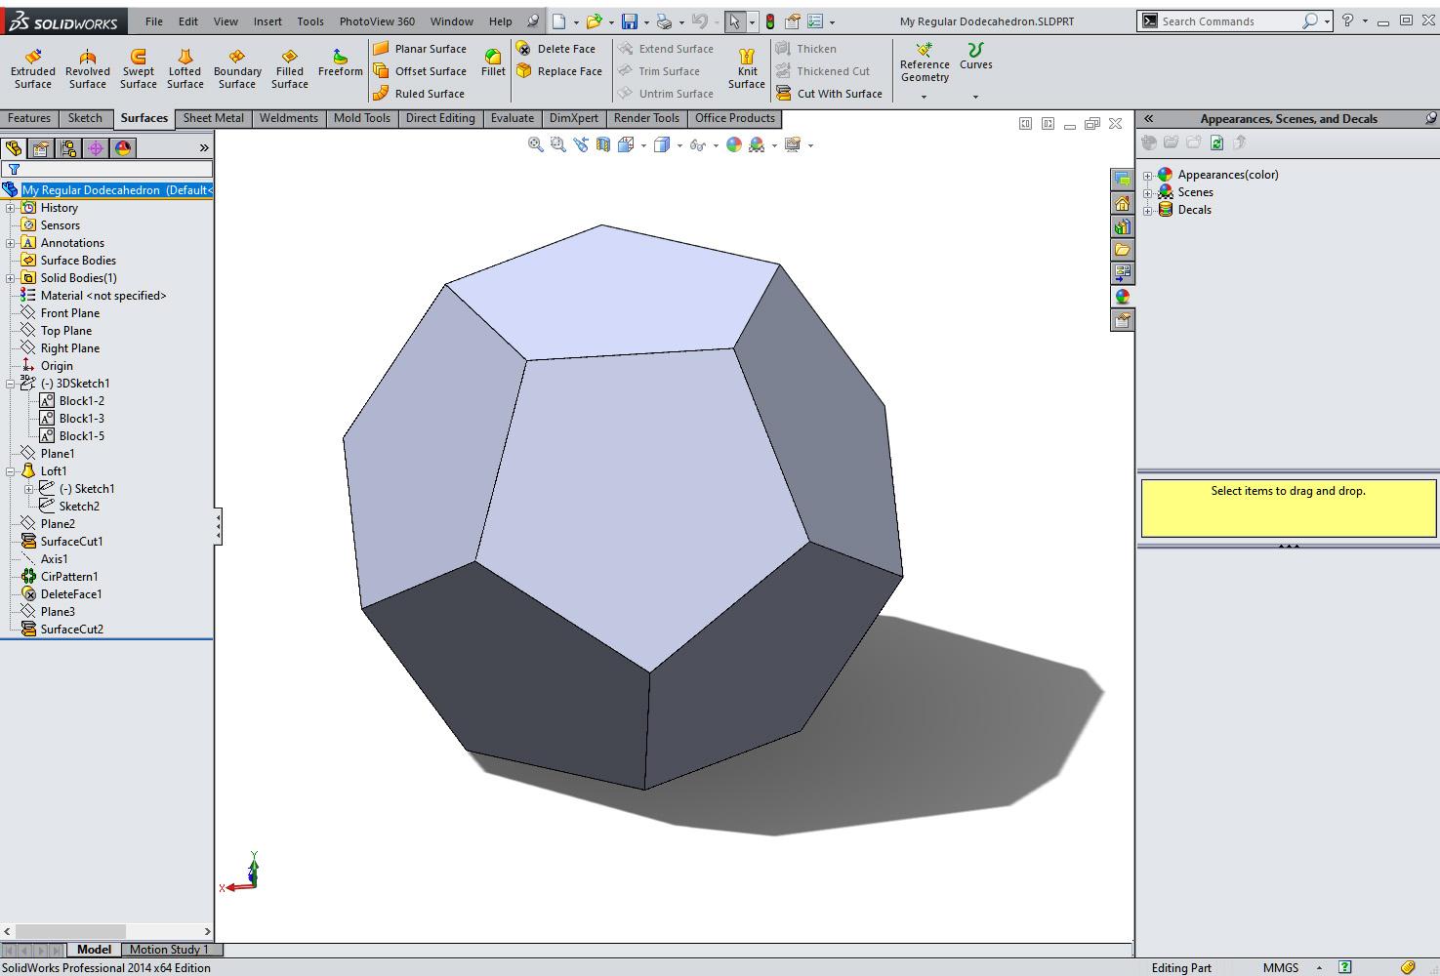
Task: Open the PropertyManager tab in the left panel
Action: [x=40, y=148]
